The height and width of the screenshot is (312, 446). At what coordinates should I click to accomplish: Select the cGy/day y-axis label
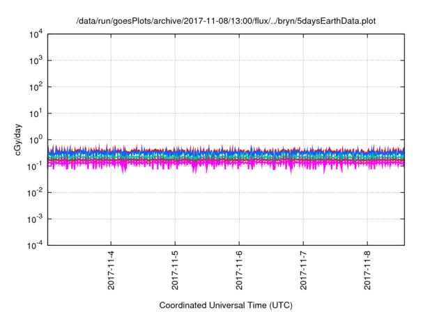pos(18,139)
